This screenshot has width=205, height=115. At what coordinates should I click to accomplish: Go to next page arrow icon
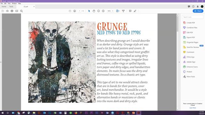click(x=75, y=11)
